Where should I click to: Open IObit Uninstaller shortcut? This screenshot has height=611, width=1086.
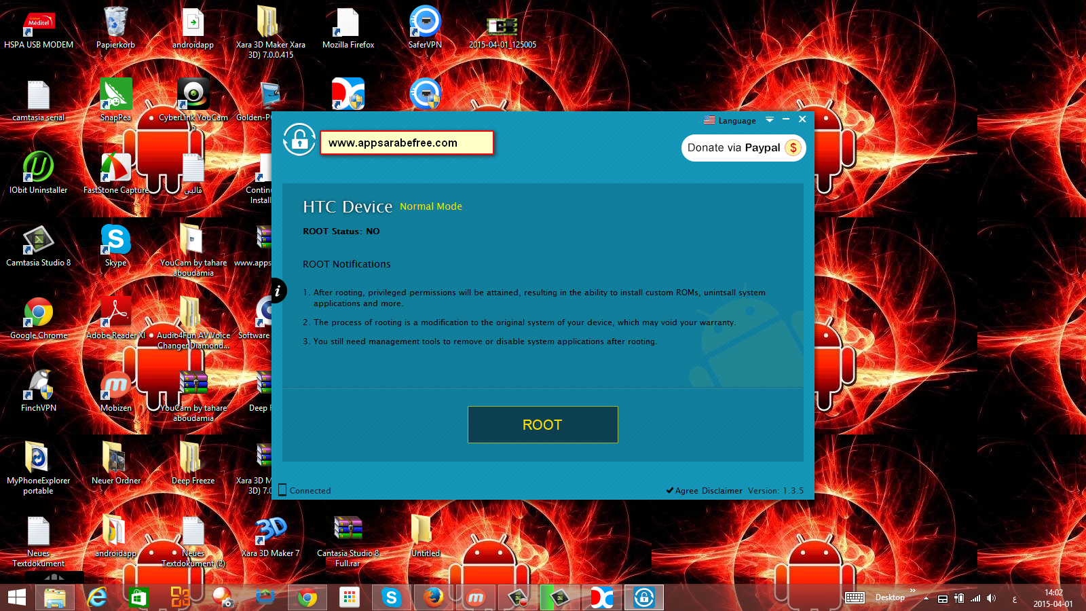coord(39,173)
